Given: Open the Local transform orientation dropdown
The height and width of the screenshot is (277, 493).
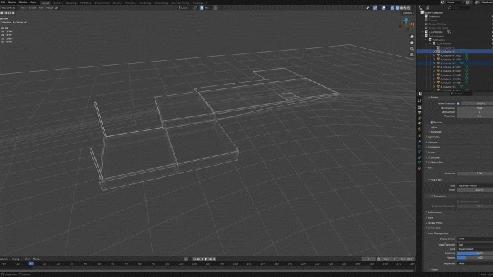Looking at the screenshot, I should (184, 8).
